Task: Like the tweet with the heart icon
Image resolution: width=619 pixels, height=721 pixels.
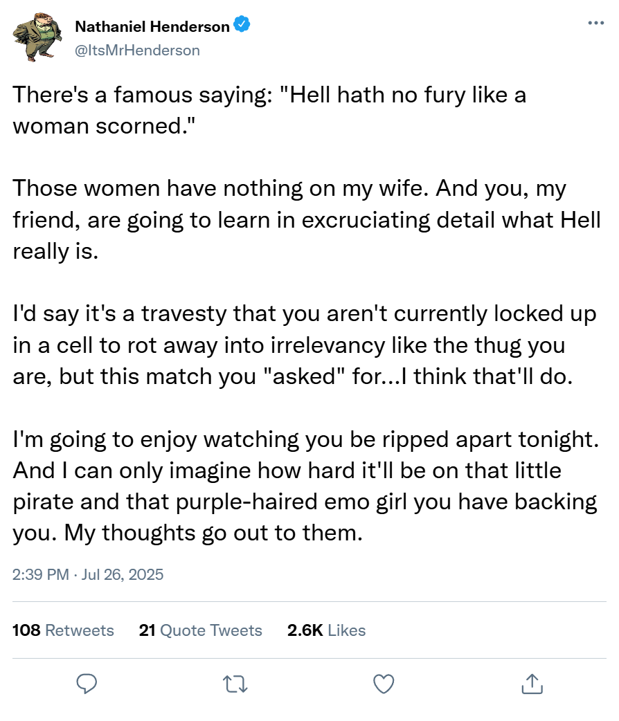Action: click(383, 684)
